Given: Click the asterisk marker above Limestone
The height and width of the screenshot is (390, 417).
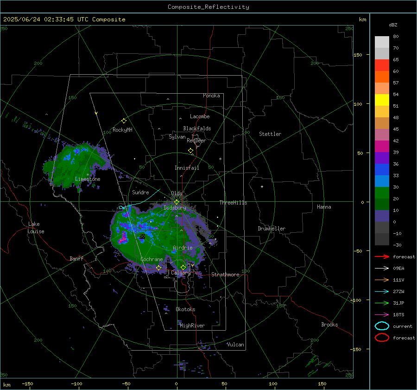Looking at the screenshot, I should pyautogui.click(x=88, y=175).
